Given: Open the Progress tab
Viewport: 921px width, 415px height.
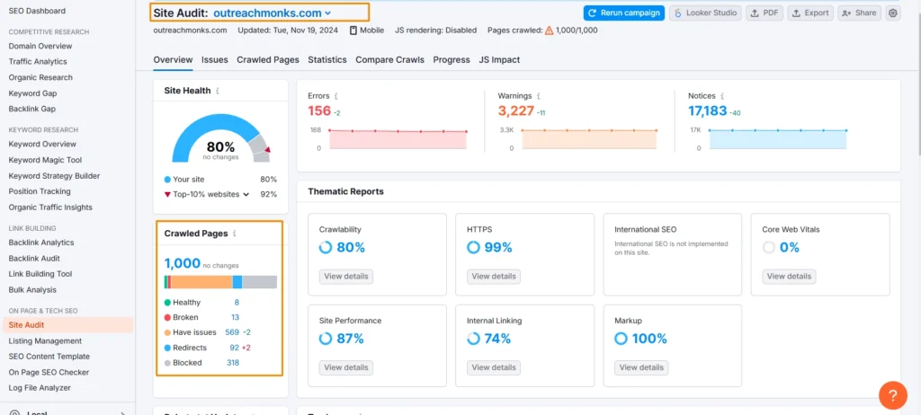Looking at the screenshot, I should tap(452, 60).
